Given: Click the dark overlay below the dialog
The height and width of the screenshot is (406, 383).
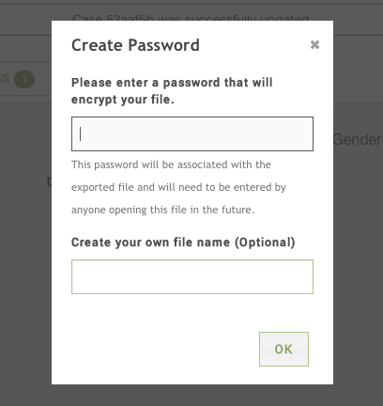Looking at the screenshot, I should (x=191, y=396).
